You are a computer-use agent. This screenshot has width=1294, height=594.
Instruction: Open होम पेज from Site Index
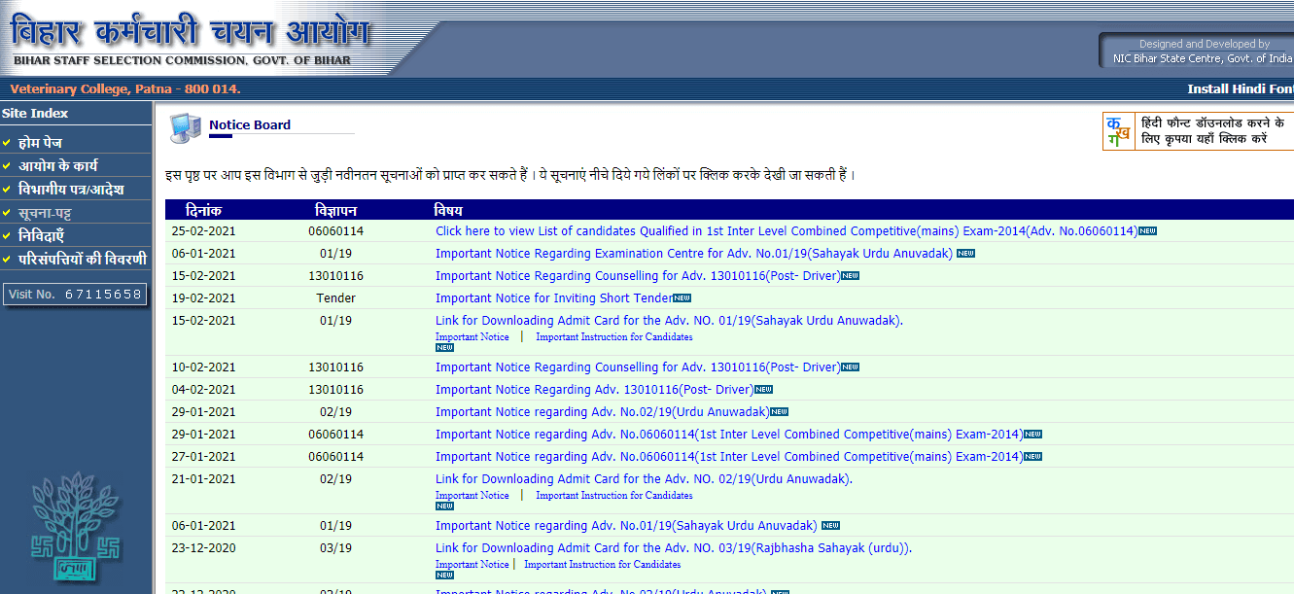point(41,143)
